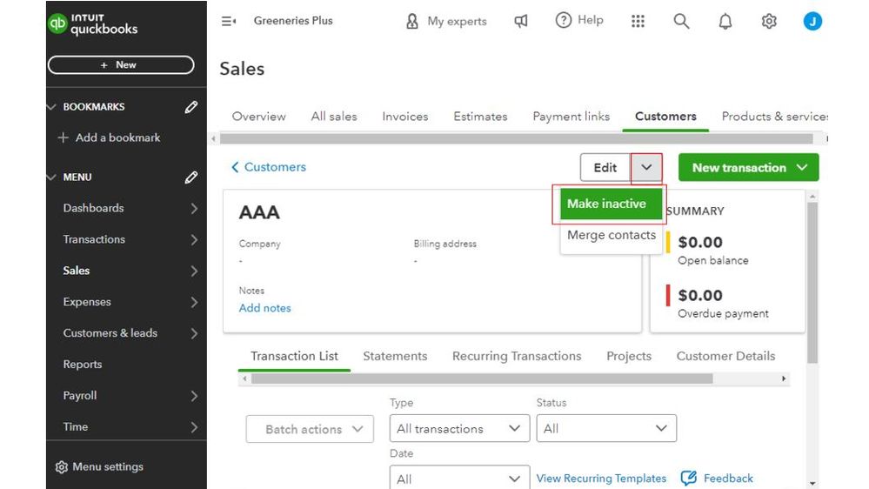Choose Merge contacts option
869x489 pixels.
pos(611,235)
